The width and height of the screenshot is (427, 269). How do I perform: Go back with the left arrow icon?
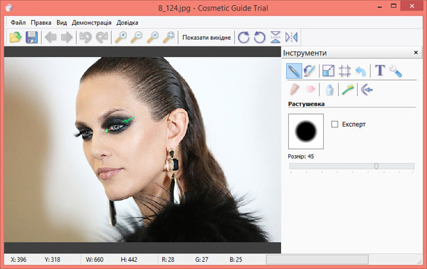point(51,37)
